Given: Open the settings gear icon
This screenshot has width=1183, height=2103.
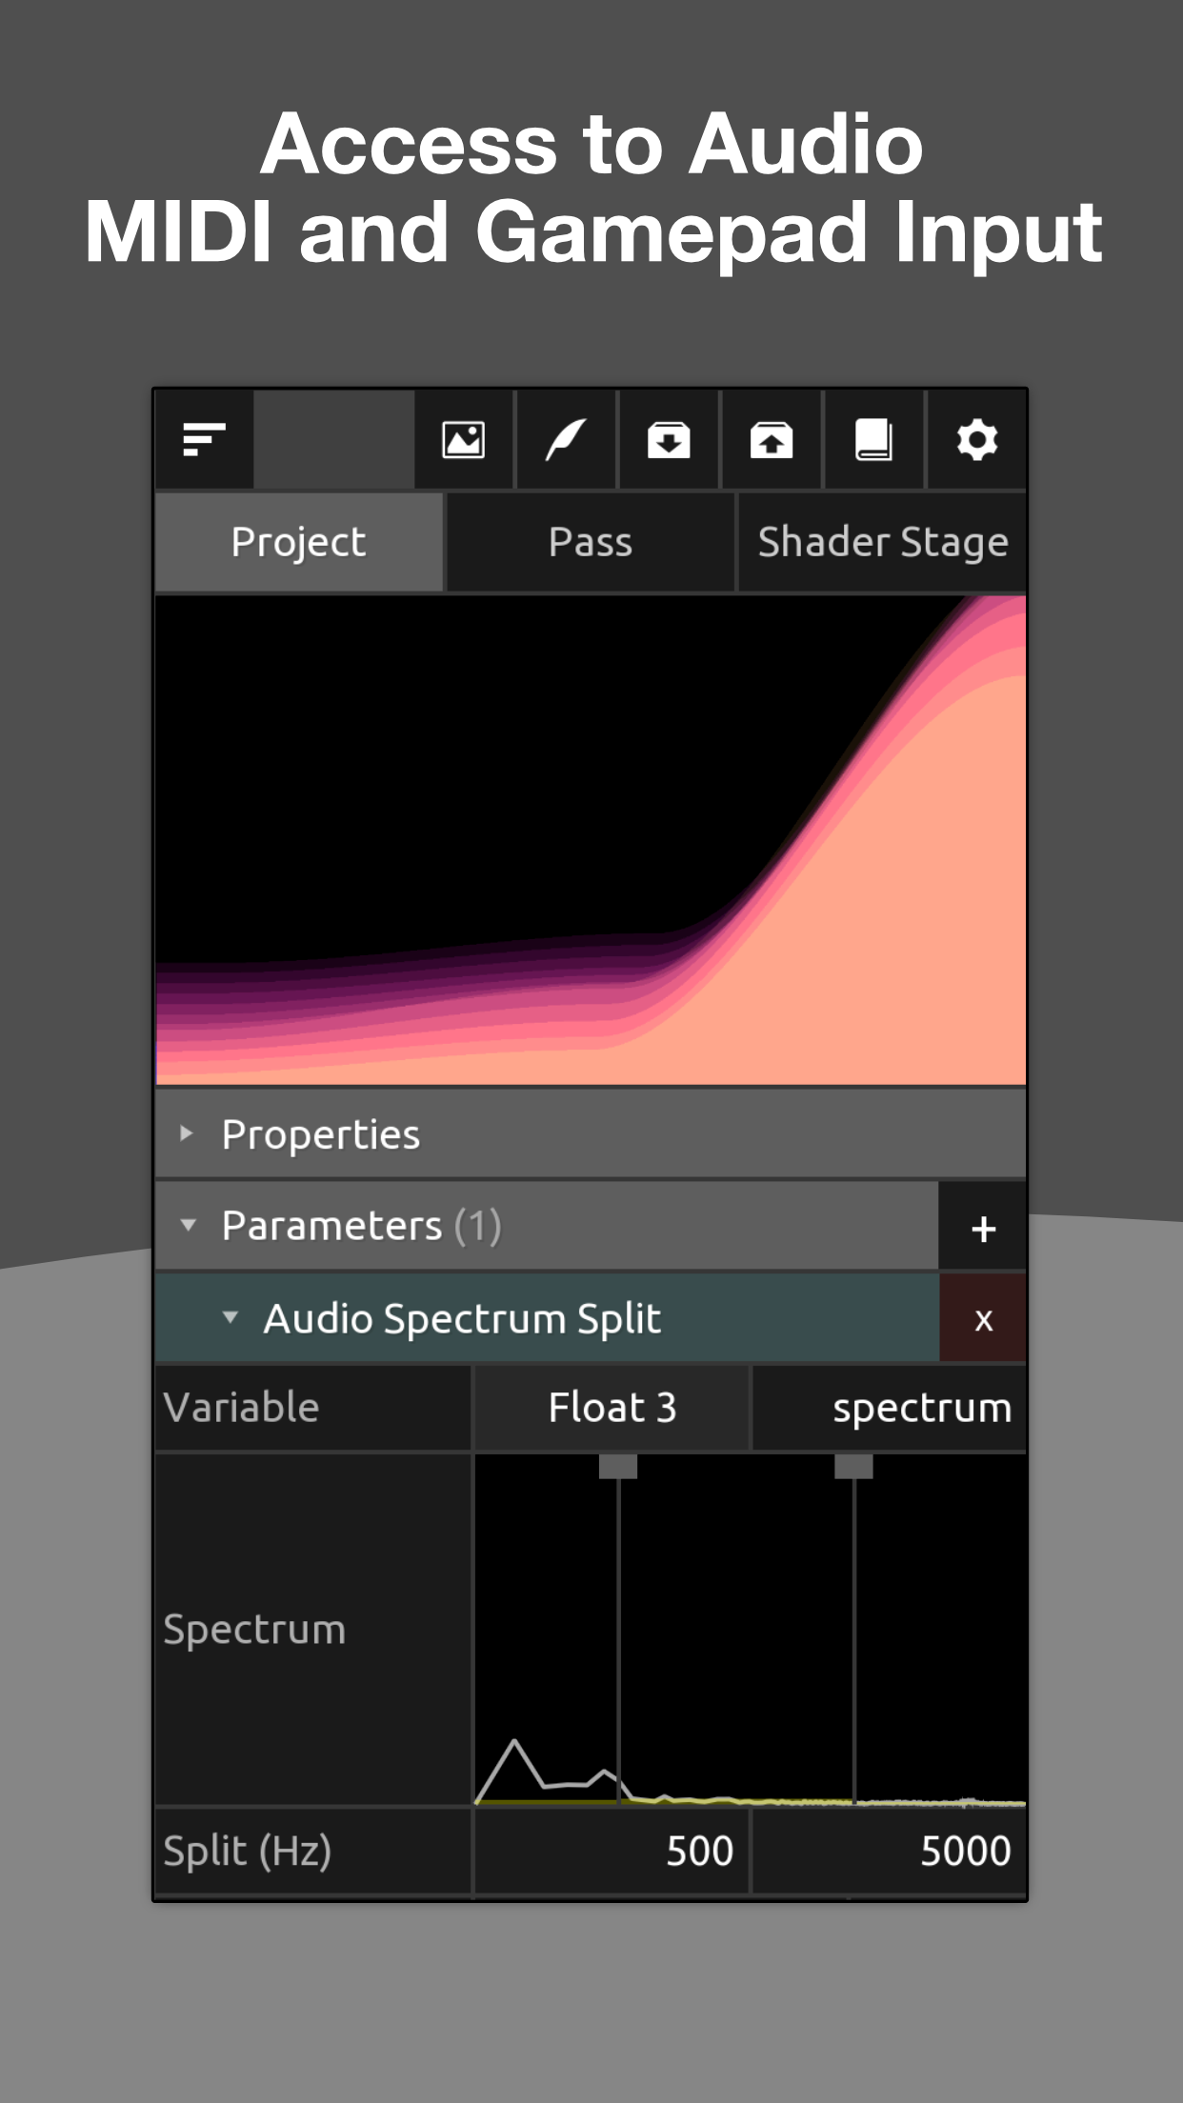Looking at the screenshot, I should 976,440.
